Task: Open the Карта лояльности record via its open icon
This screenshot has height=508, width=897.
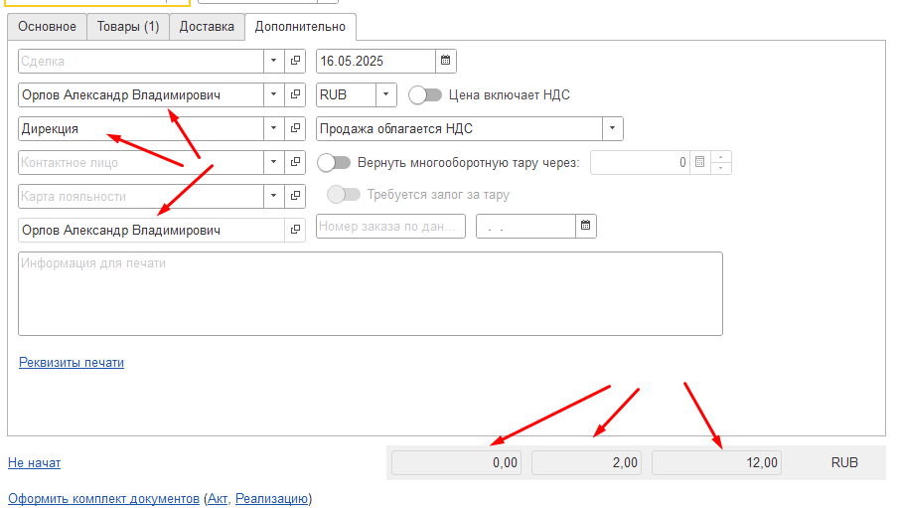Action: 295,196
